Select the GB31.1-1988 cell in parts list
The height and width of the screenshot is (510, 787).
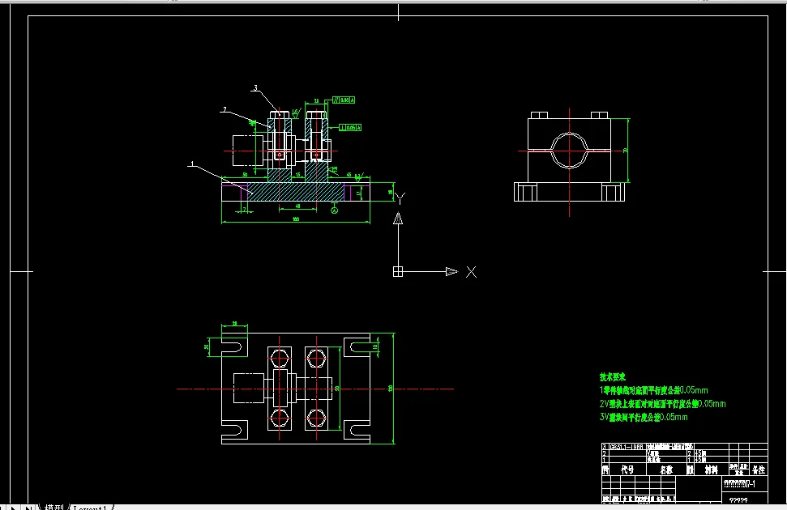click(627, 446)
